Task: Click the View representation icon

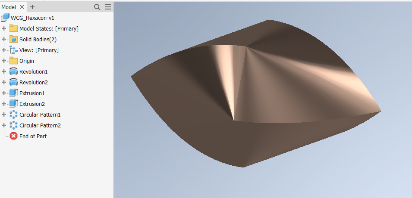Action: 13,50
